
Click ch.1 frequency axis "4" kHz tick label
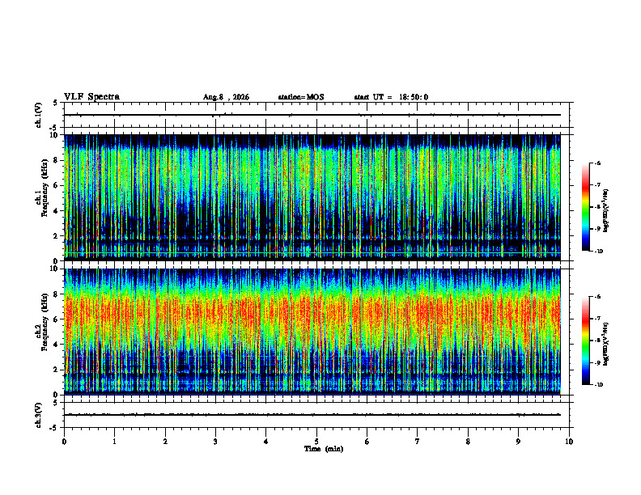pyautogui.click(x=55, y=211)
